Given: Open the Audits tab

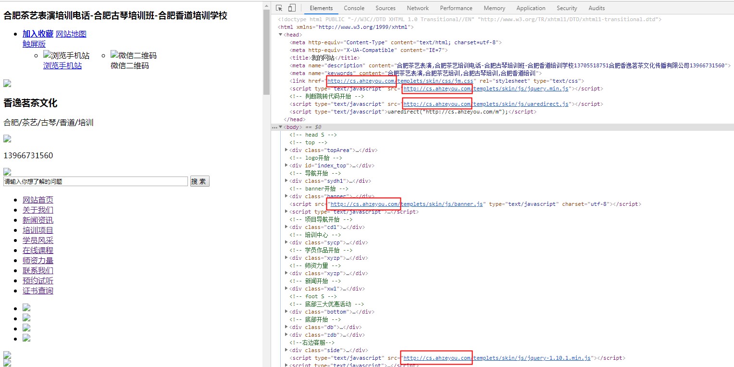Looking at the screenshot, I should click(x=597, y=8).
